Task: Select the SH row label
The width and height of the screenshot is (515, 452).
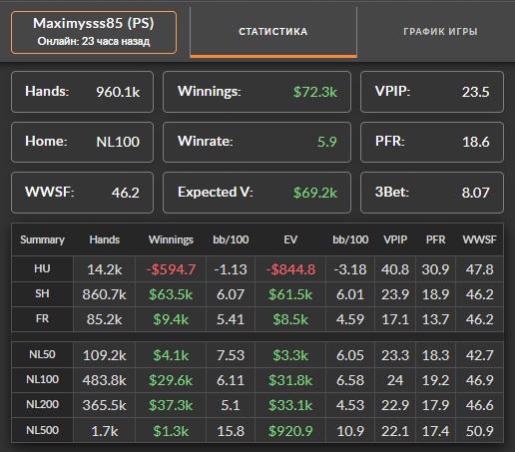Action: [x=42, y=294]
